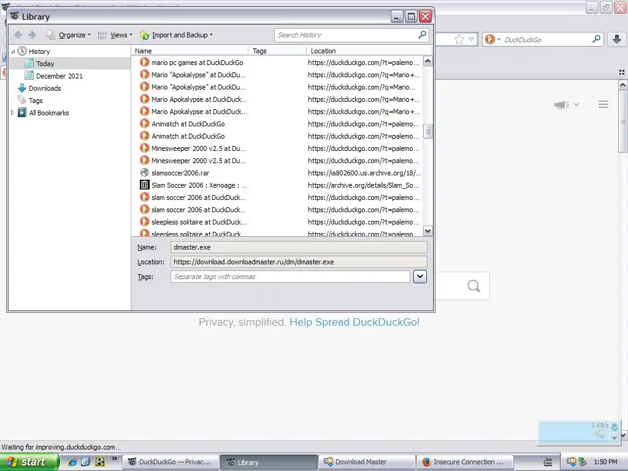The width and height of the screenshot is (628, 471).
Task: Select 'Slam Soccer 2006 : Xenoage' entry
Action: click(199, 185)
